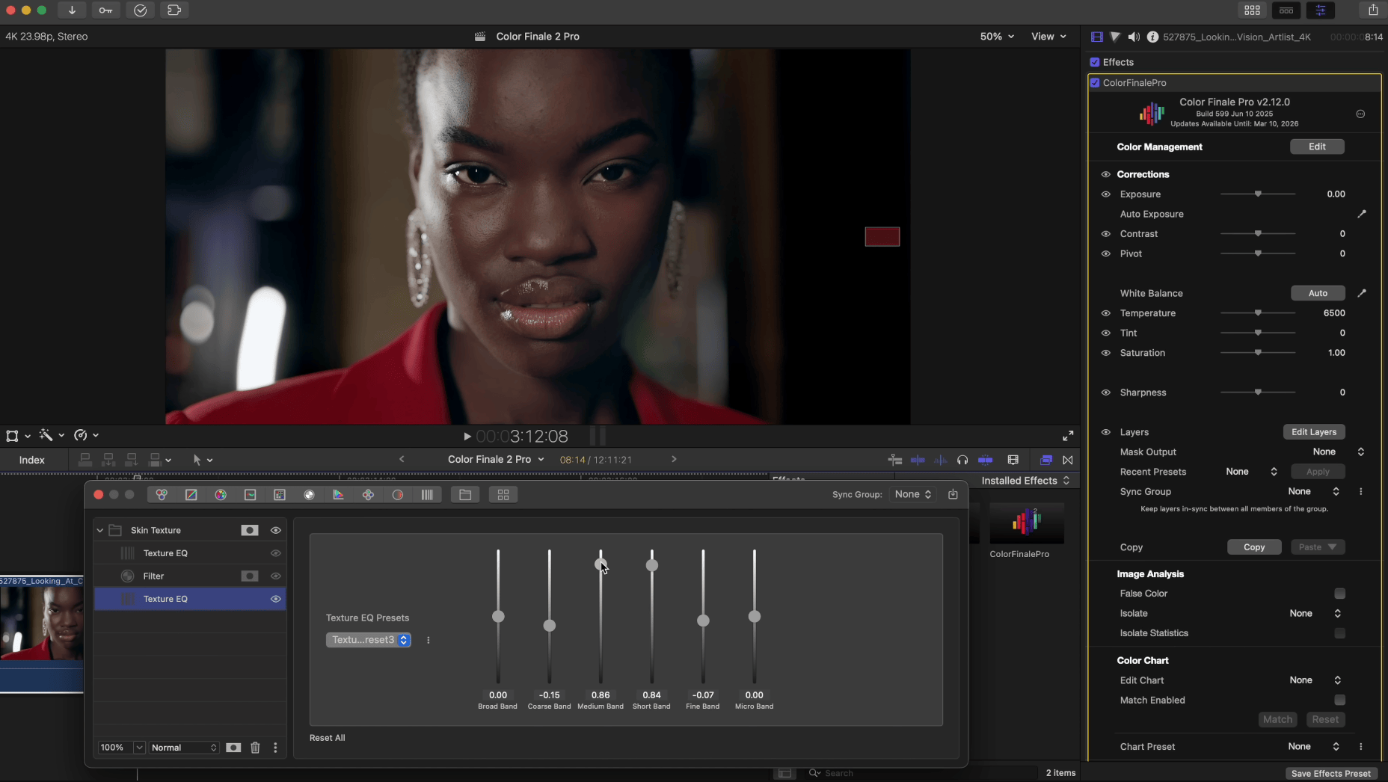Screen dimensions: 1388x782
Task: Open the timeline Index tab
Action: click(31, 460)
